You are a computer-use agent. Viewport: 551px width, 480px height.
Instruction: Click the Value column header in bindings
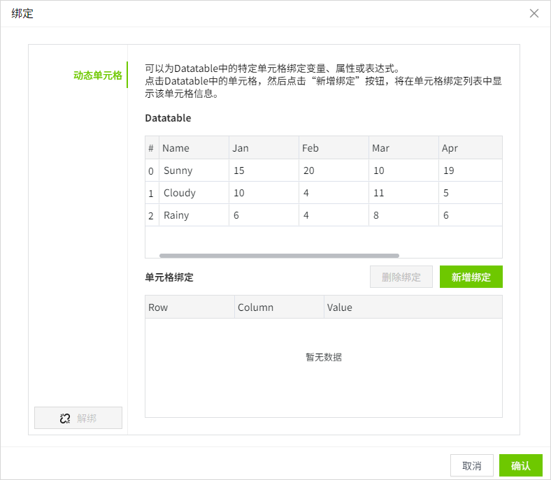point(413,307)
